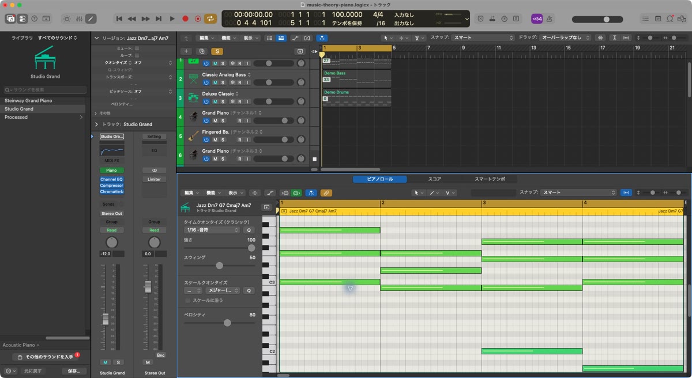This screenshot has width=692, height=378.
Task: Go to beginning transport button
Action: (119, 18)
